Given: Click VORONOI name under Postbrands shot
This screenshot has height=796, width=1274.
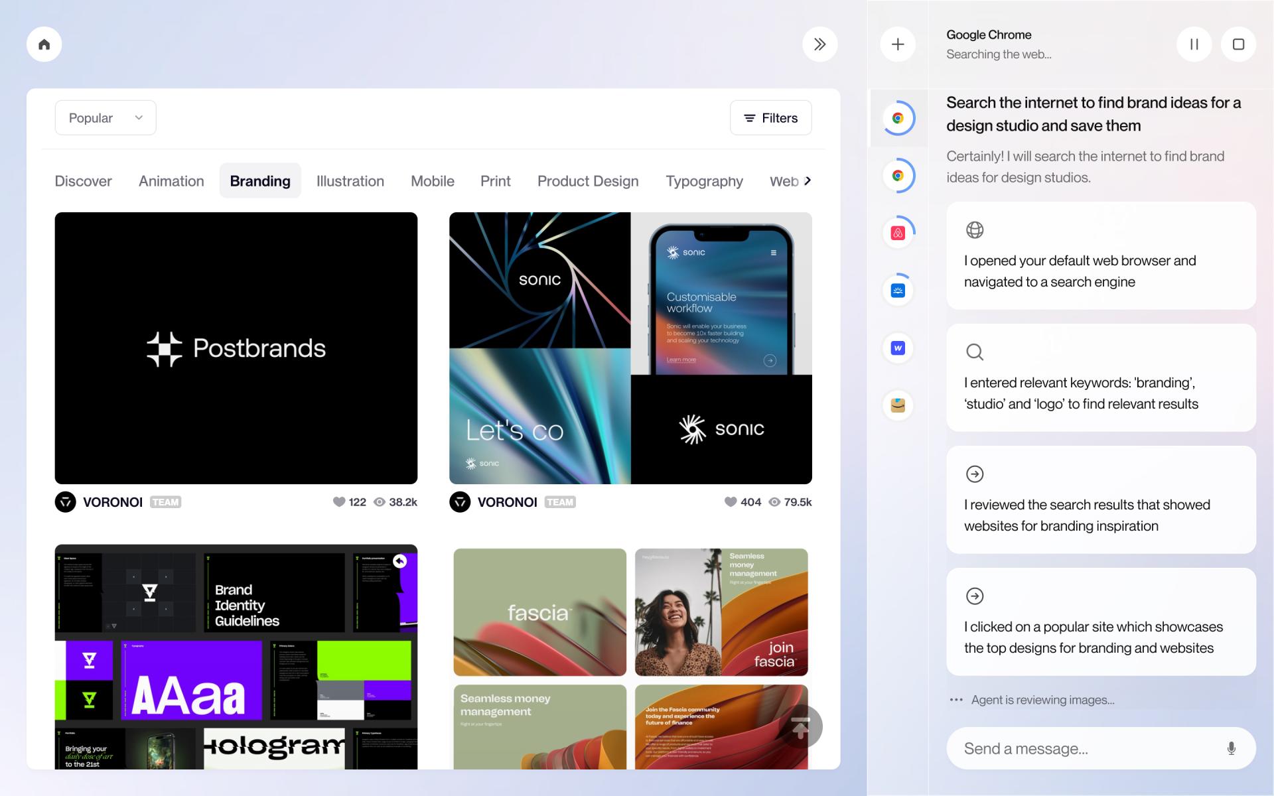Looking at the screenshot, I should pyautogui.click(x=113, y=502).
